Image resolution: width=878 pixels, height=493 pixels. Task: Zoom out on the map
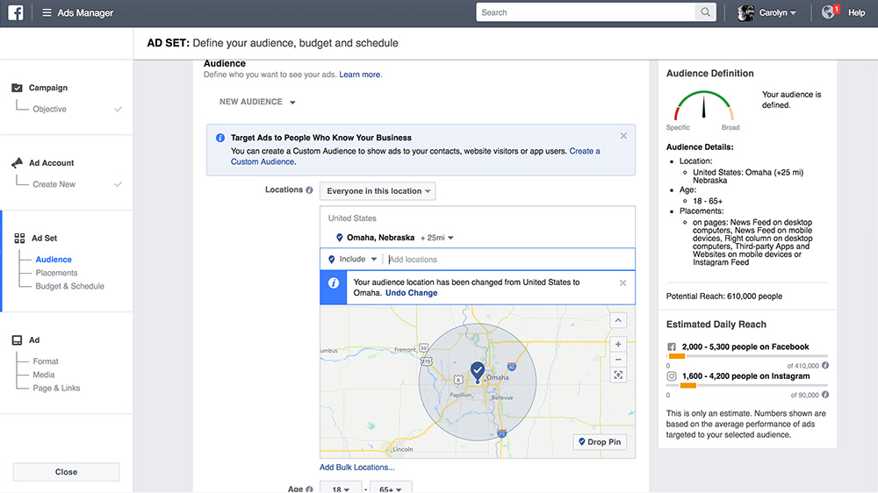618,360
